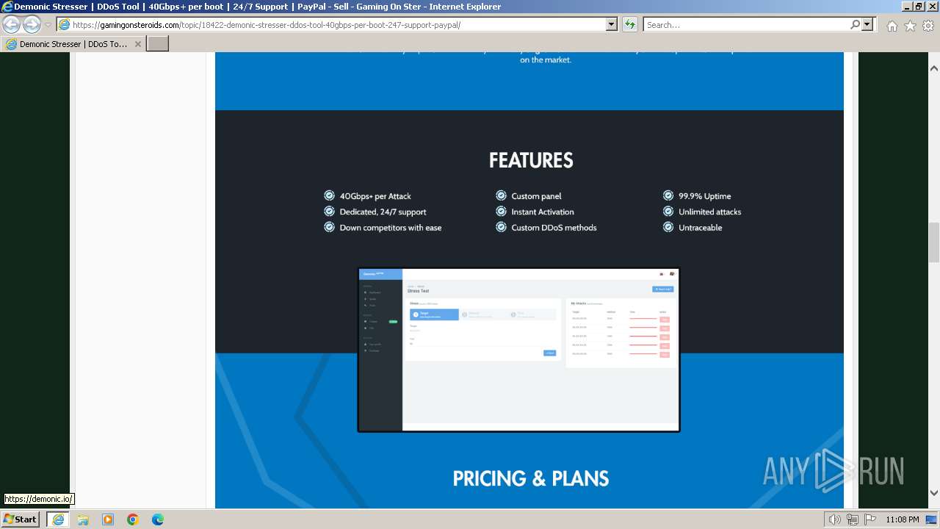
Task: Open the recent pages arrow beside Forward
Action: tap(48, 25)
